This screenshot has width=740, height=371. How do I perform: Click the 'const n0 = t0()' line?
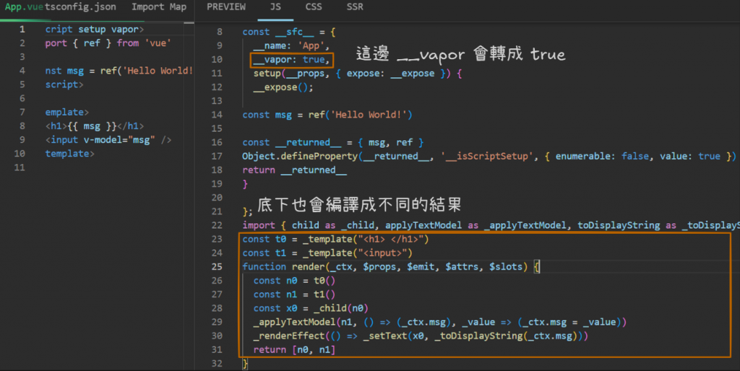click(x=294, y=281)
